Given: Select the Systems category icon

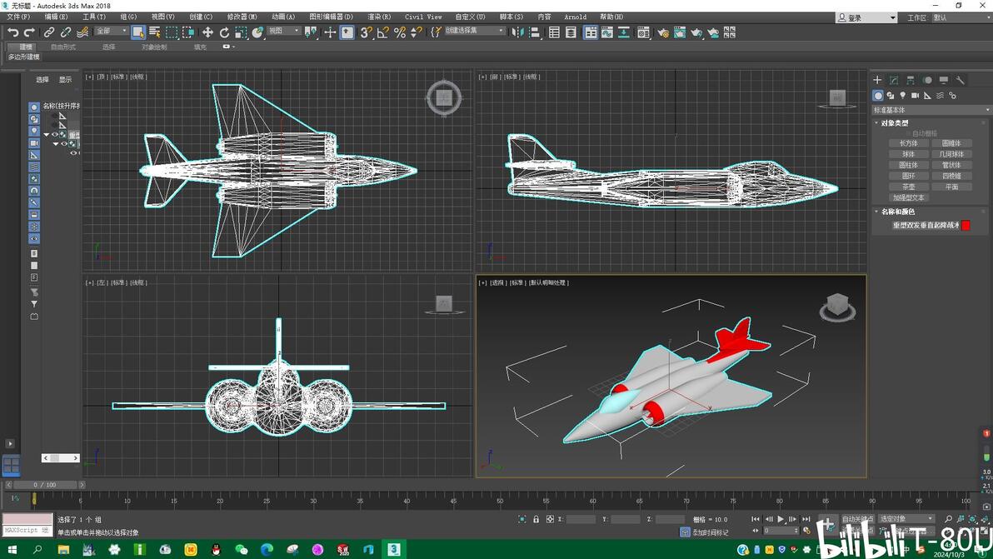Looking at the screenshot, I should (952, 96).
